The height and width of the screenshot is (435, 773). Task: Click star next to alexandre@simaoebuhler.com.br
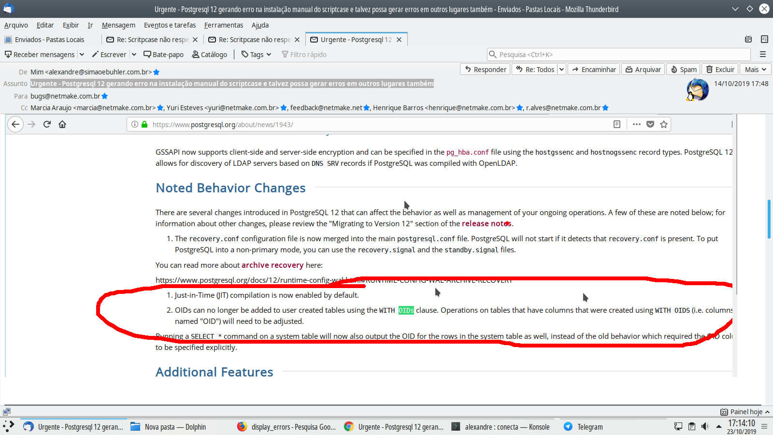157,72
